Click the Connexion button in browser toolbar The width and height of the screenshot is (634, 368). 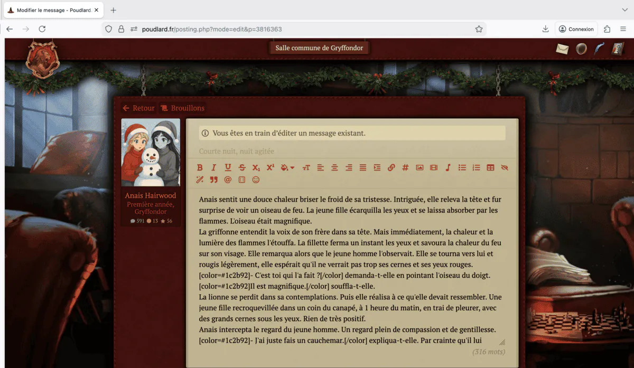tap(576, 29)
